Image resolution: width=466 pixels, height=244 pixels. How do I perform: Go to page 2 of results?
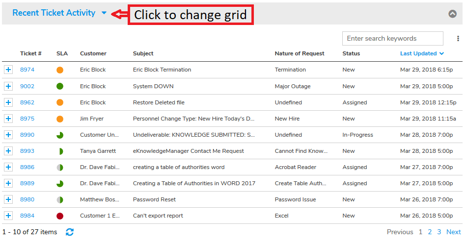pos(430,232)
